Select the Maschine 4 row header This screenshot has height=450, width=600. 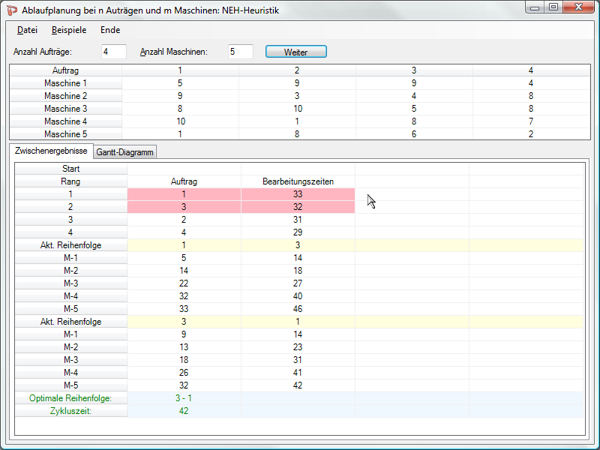pos(65,121)
